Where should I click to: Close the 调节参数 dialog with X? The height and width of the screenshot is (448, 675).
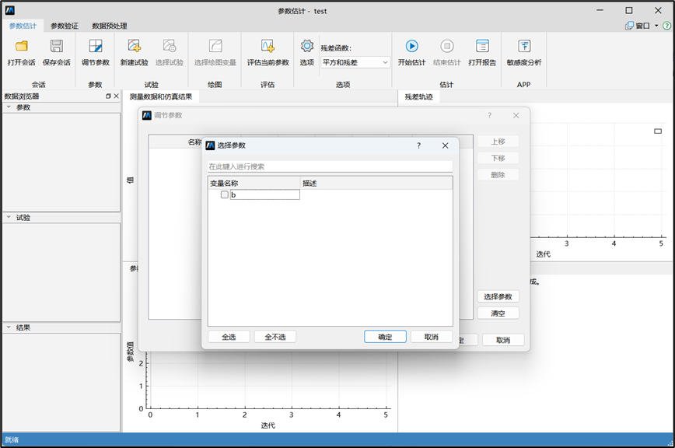(x=516, y=115)
